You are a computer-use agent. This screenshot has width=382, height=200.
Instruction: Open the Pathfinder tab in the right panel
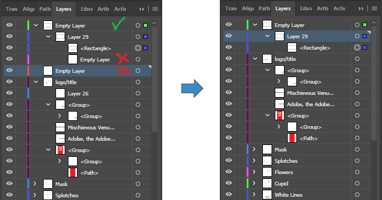264,9
